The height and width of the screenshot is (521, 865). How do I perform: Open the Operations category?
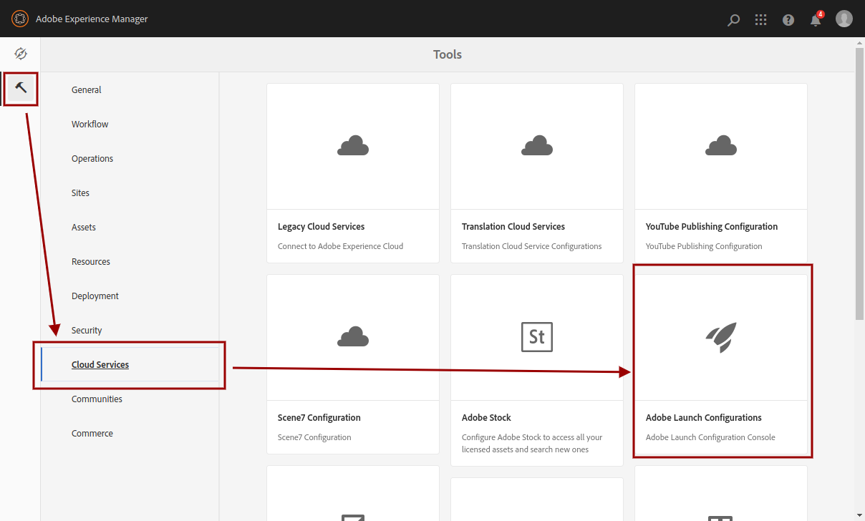(92, 159)
